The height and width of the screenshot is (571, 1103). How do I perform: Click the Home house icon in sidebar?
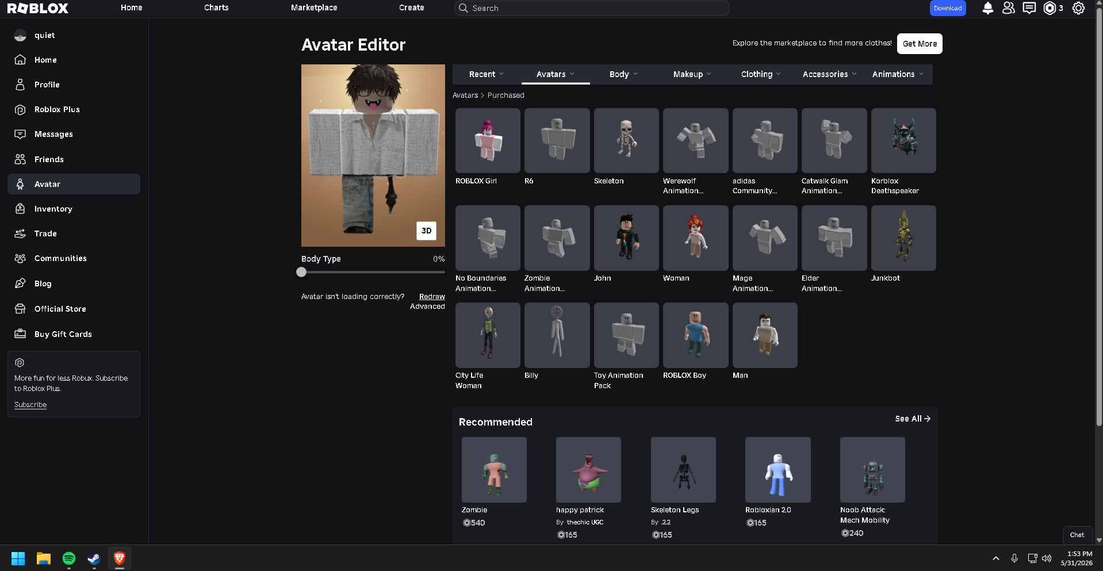[x=20, y=60]
